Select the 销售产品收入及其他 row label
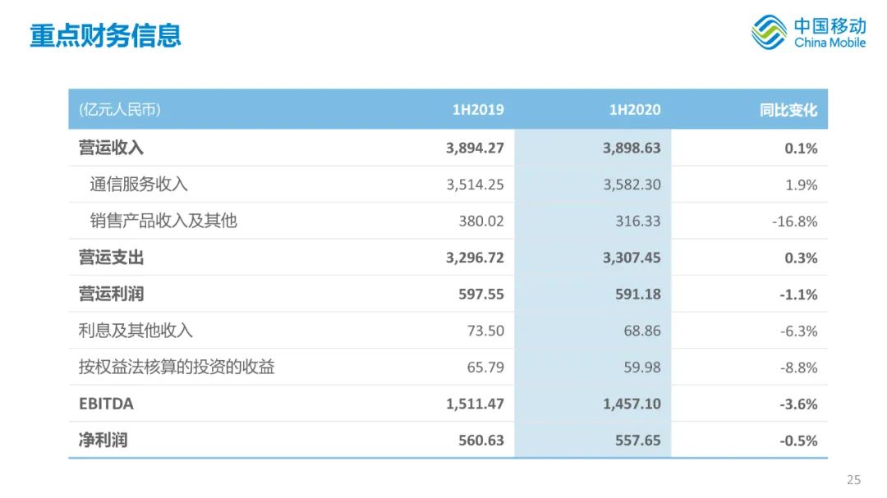Screen dimensions: 887x498 tap(163, 221)
